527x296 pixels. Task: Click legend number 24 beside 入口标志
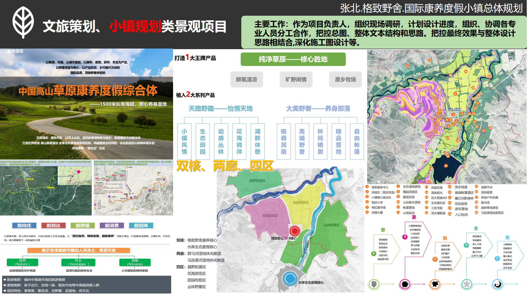pos(450,214)
